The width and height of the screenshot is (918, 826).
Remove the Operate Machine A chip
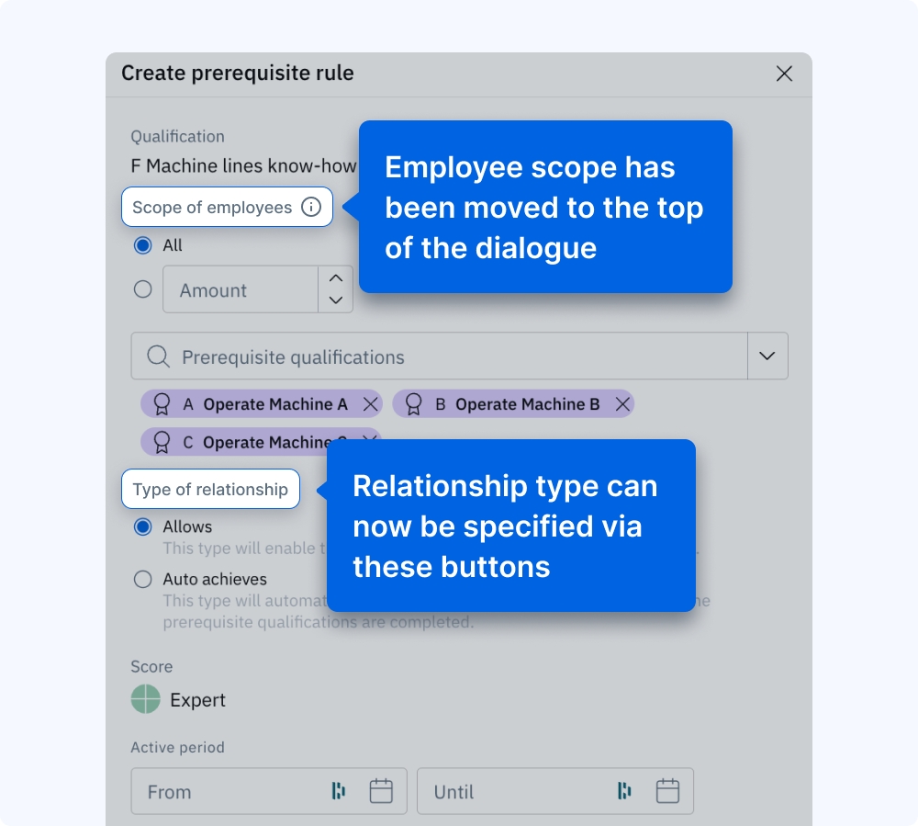(x=370, y=404)
